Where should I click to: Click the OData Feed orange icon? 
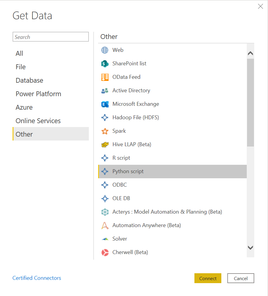(105, 77)
